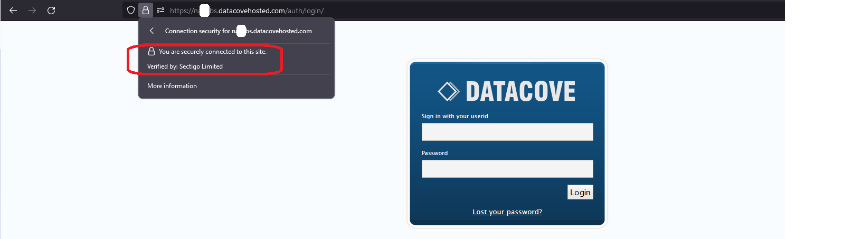843x239 pixels.
Task: Click the browser forward arrow
Action: [32, 11]
